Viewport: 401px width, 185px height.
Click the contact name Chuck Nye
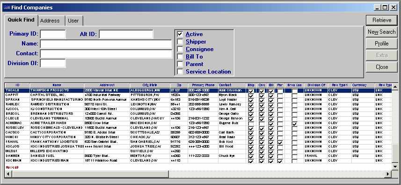point(226,156)
